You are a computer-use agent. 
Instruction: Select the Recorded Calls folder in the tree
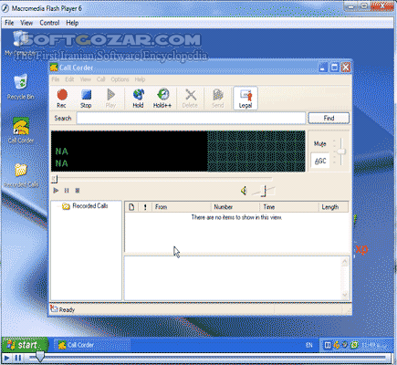90,206
